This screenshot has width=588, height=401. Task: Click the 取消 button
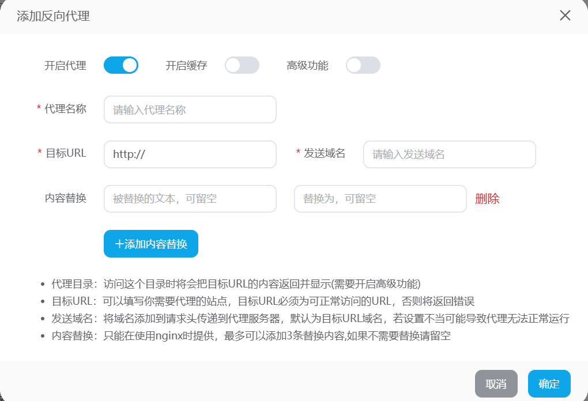(496, 384)
